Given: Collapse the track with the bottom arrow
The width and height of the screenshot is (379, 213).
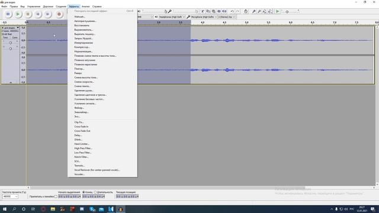Looking at the screenshot, I should 11,82.
